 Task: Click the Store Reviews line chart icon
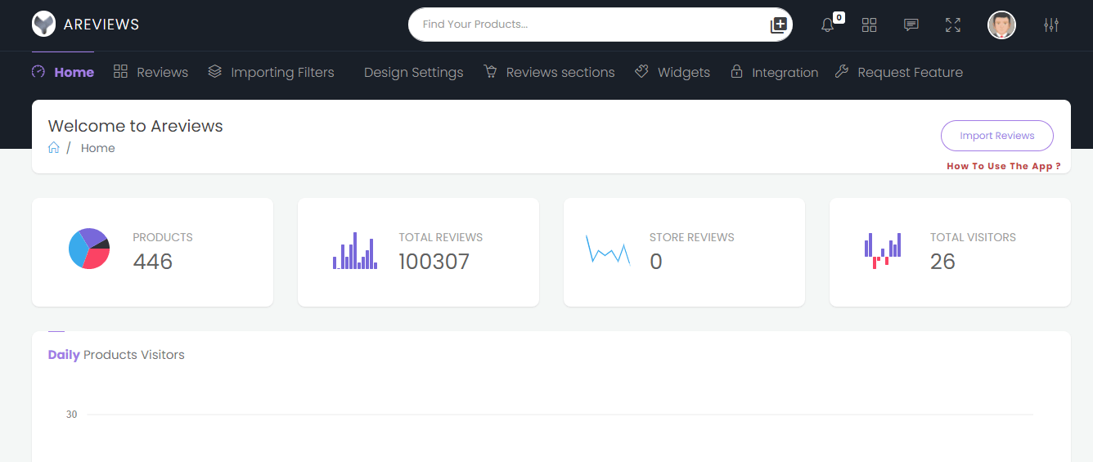608,249
